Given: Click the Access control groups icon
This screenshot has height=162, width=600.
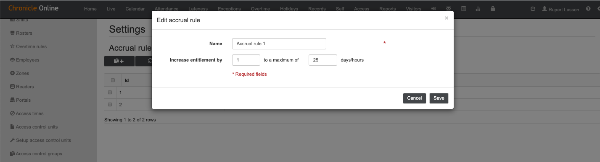Looking at the screenshot, I should tap(13, 154).
